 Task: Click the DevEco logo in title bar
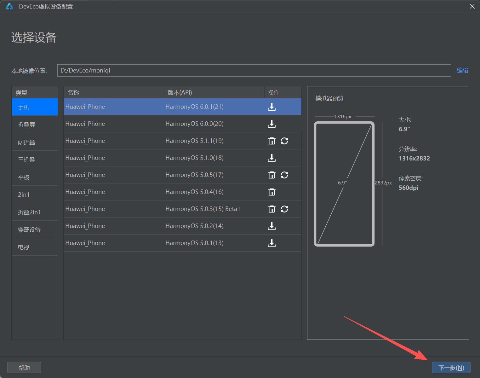9,6
